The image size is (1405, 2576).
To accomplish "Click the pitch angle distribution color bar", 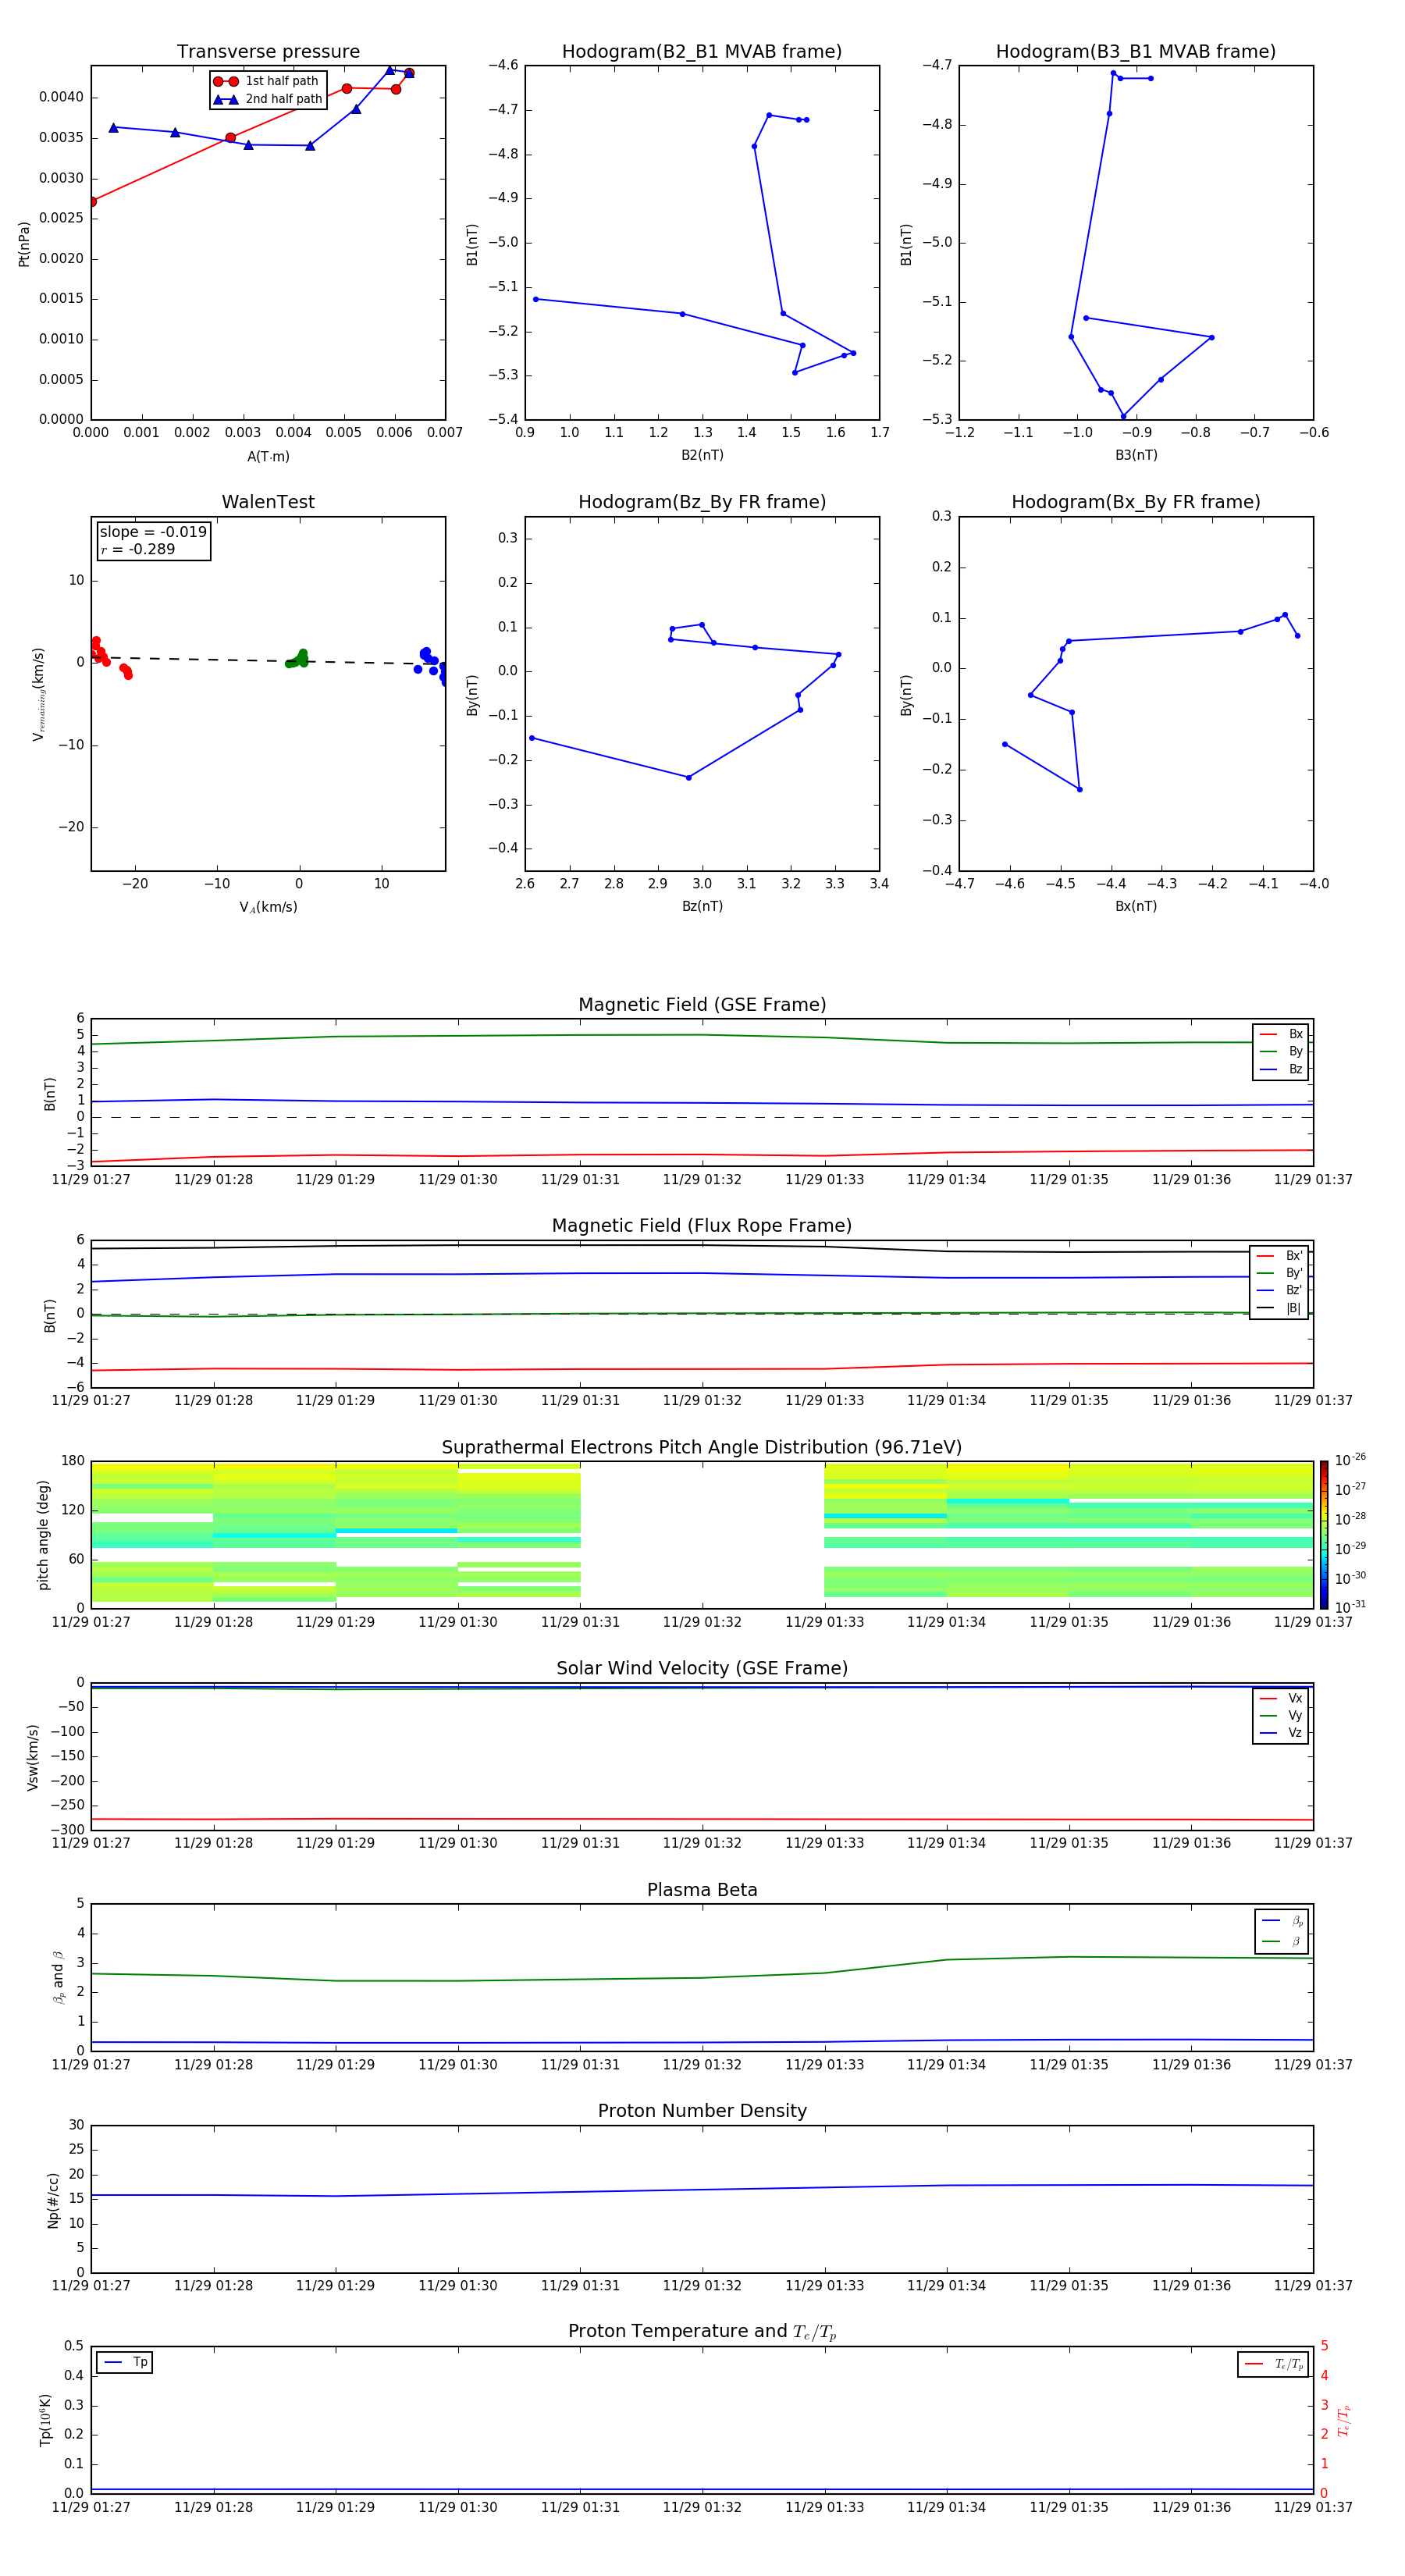I will pos(1324,1534).
